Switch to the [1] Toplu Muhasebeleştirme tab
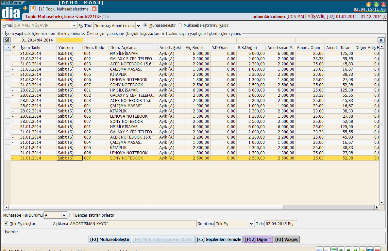This screenshot has width=388, height=251. (64, 9)
